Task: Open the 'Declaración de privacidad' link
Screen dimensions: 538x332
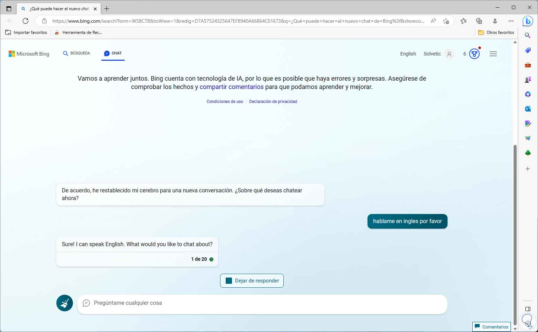Action: (273, 102)
